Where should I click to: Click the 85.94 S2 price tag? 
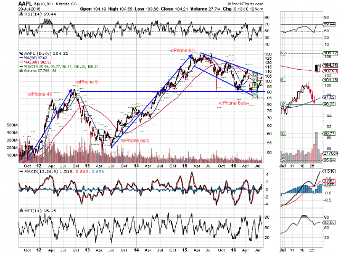329,160
